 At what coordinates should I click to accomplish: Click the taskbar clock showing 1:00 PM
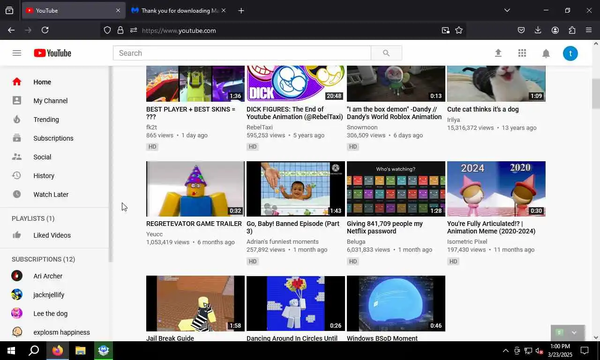560,351
